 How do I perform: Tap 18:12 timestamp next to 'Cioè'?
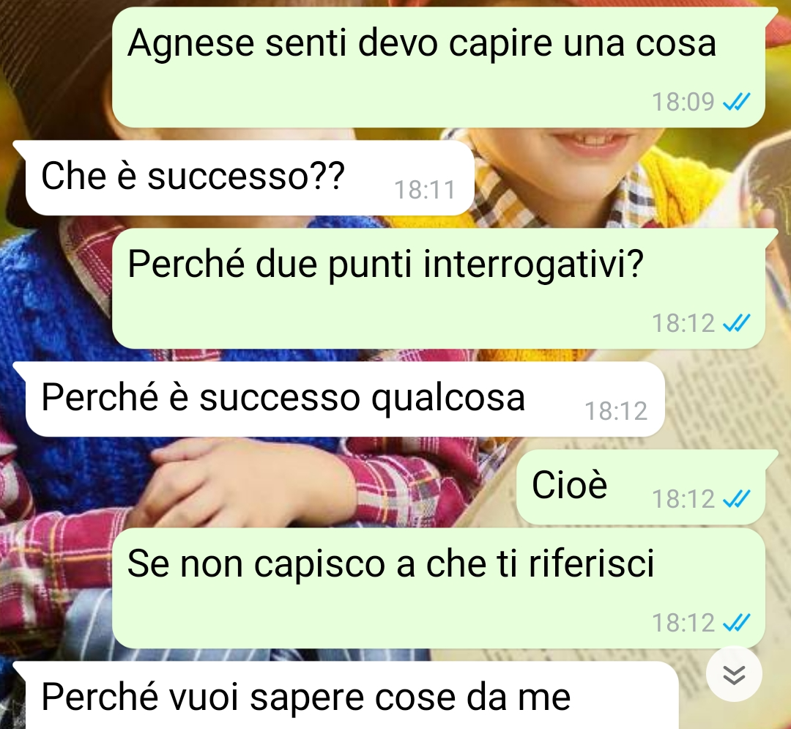683,499
